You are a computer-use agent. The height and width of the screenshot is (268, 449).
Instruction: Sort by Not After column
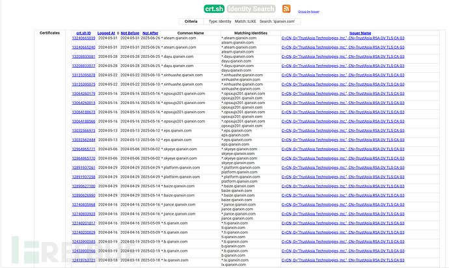(x=150, y=33)
